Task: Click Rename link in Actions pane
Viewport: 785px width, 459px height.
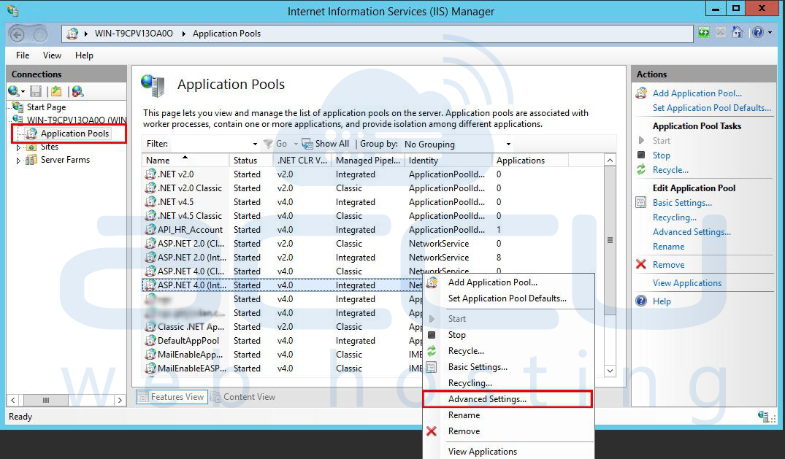Action: tap(668, 246)
